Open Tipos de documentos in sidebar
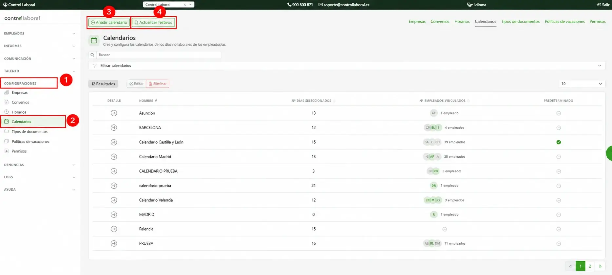Viewport: 612px width, 275px height. (29, 132)
